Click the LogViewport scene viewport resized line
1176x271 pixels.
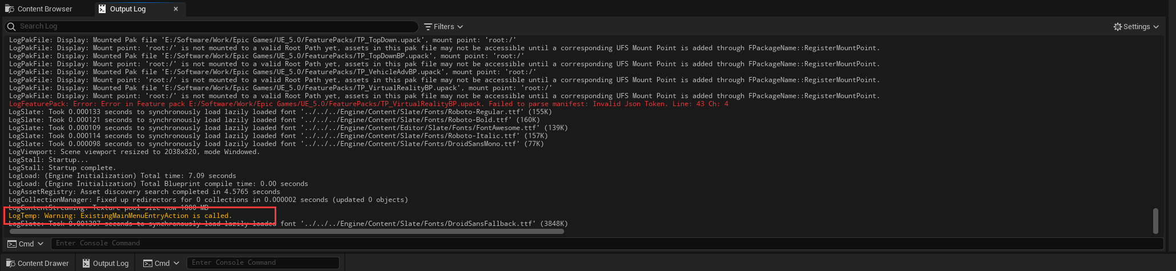134,152
